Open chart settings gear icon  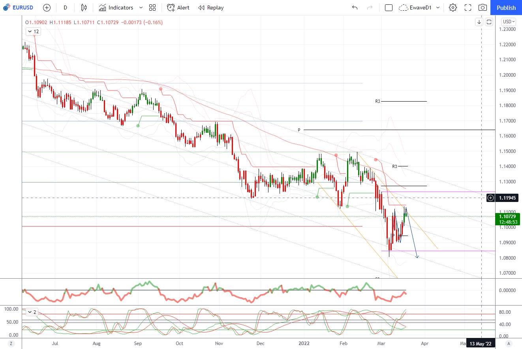pyautogui.click(x=453, y=8)
